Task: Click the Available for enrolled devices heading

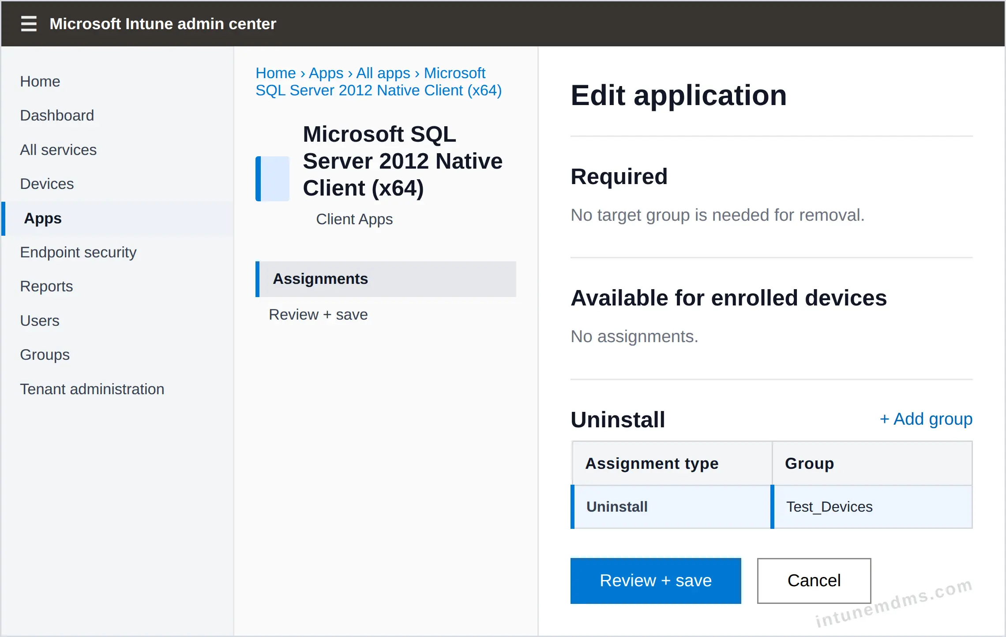Action: 729,298
